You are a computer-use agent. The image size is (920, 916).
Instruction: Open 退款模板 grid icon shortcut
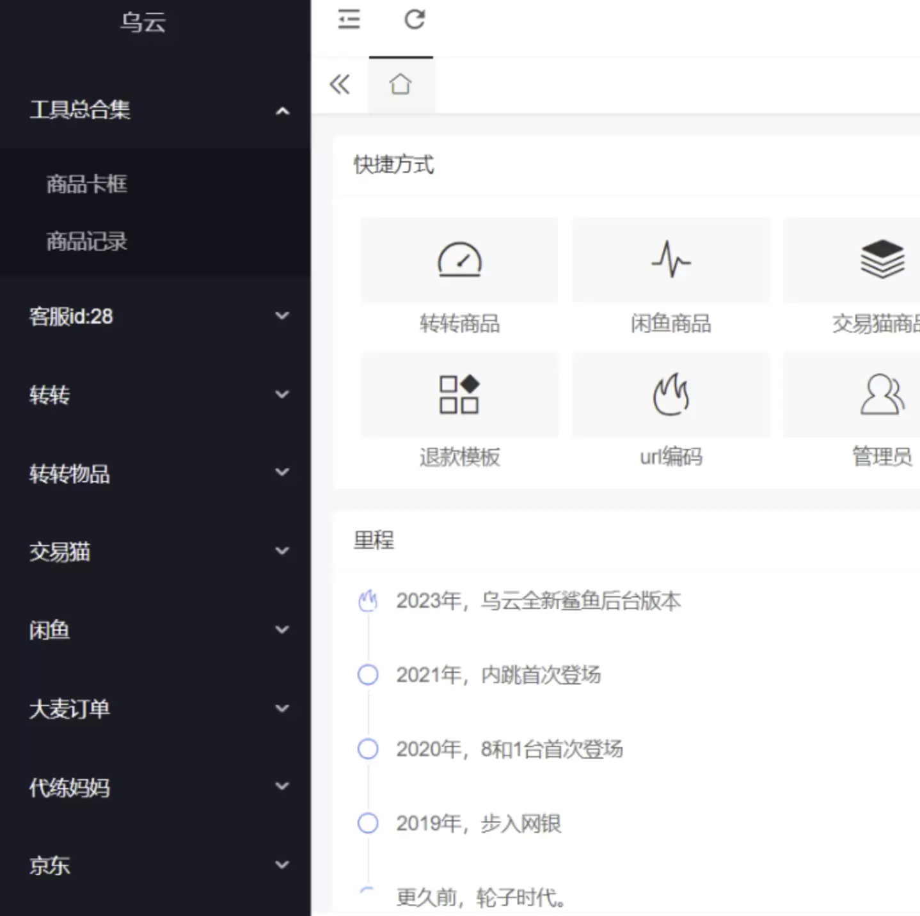[459, 395]
